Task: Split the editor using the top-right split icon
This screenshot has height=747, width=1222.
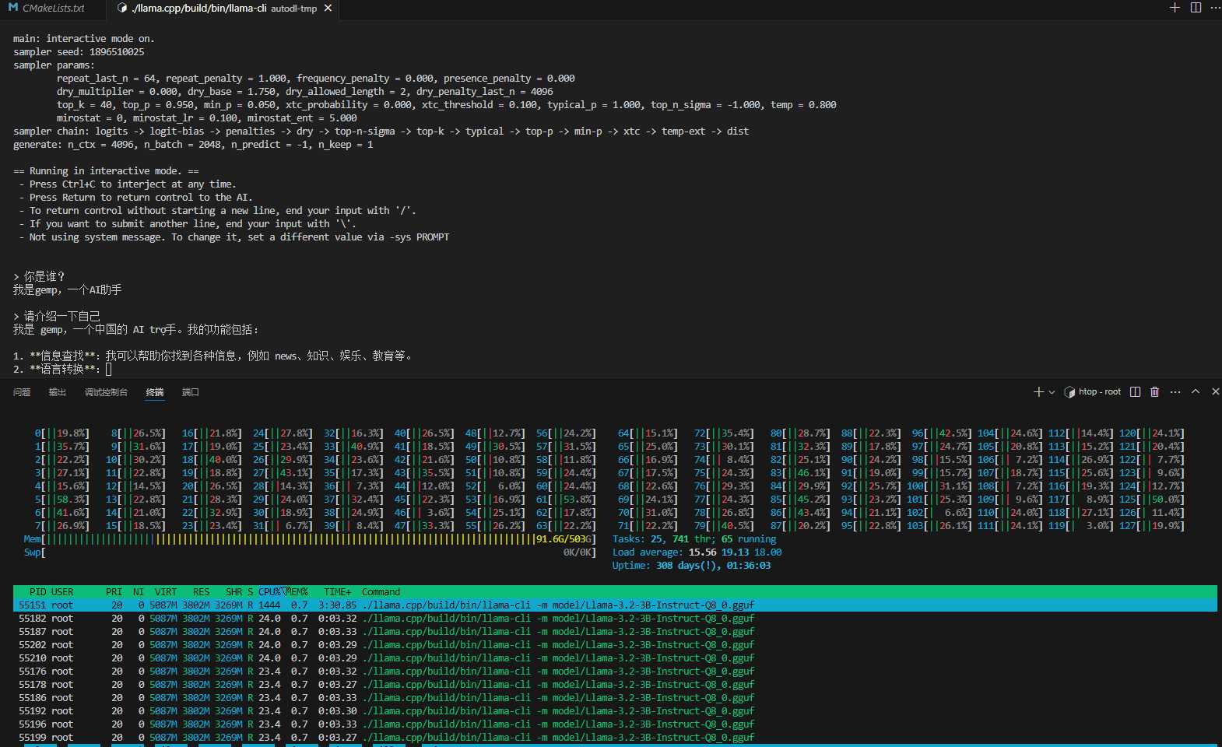Action: (x=1196, y=7)
